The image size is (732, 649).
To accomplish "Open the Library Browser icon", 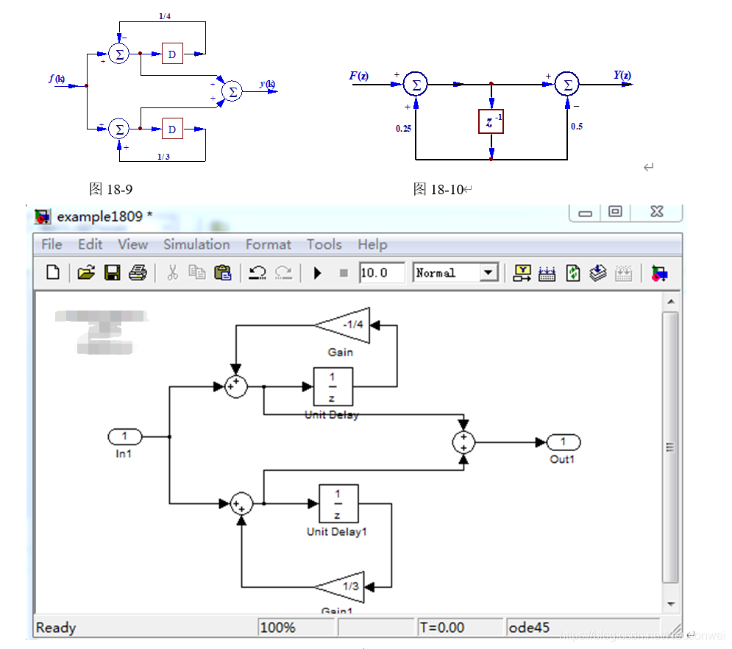I will (x=659, y=273).
